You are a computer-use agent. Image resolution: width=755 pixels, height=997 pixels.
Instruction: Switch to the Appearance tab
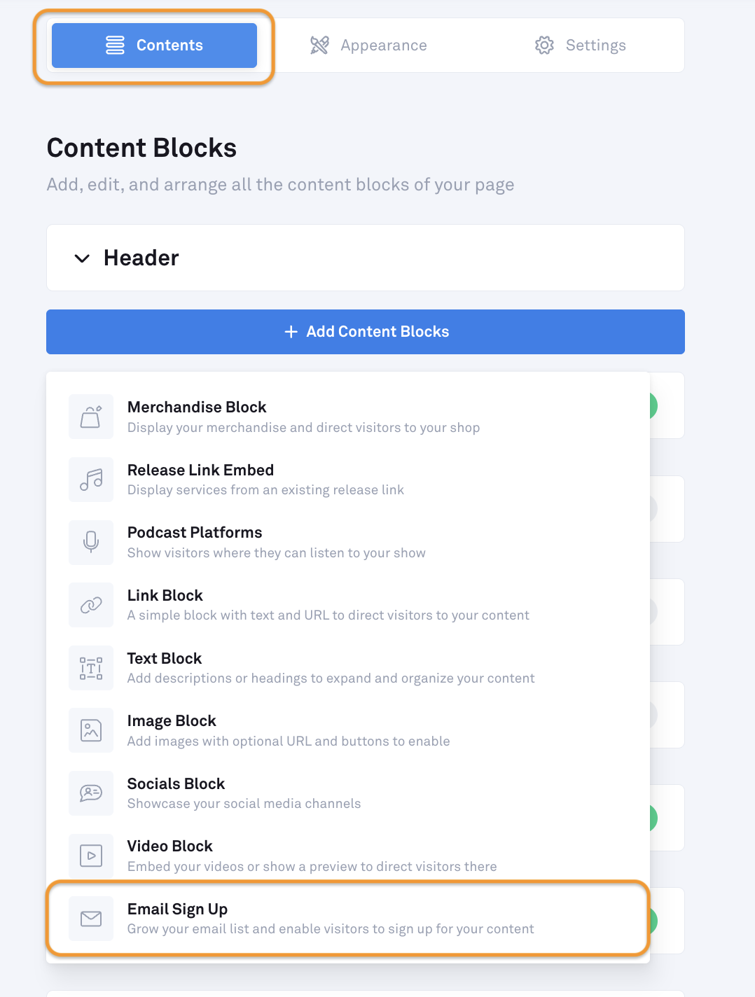pyautogui.click(x=368, y=46)
